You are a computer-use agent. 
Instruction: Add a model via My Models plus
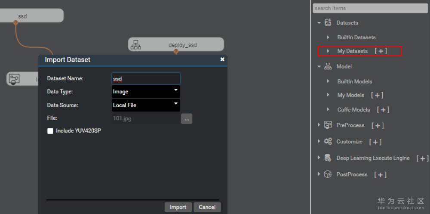click(x=377, y=95)
